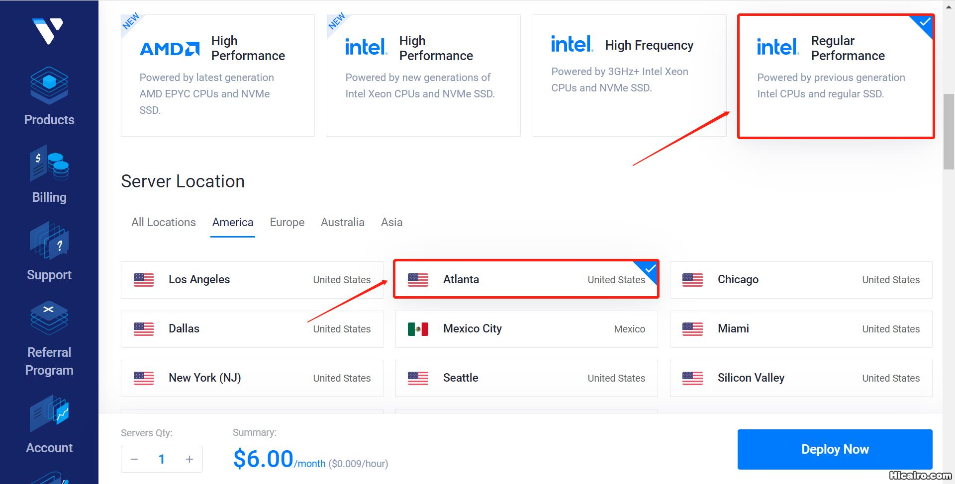Open the Support sidebar icon
The width and height of the screenshot is (955, 484).
coord(49,241)
